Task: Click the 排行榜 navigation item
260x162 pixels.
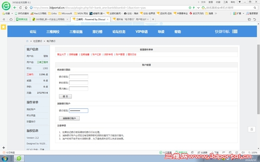Action: (97, 32)
